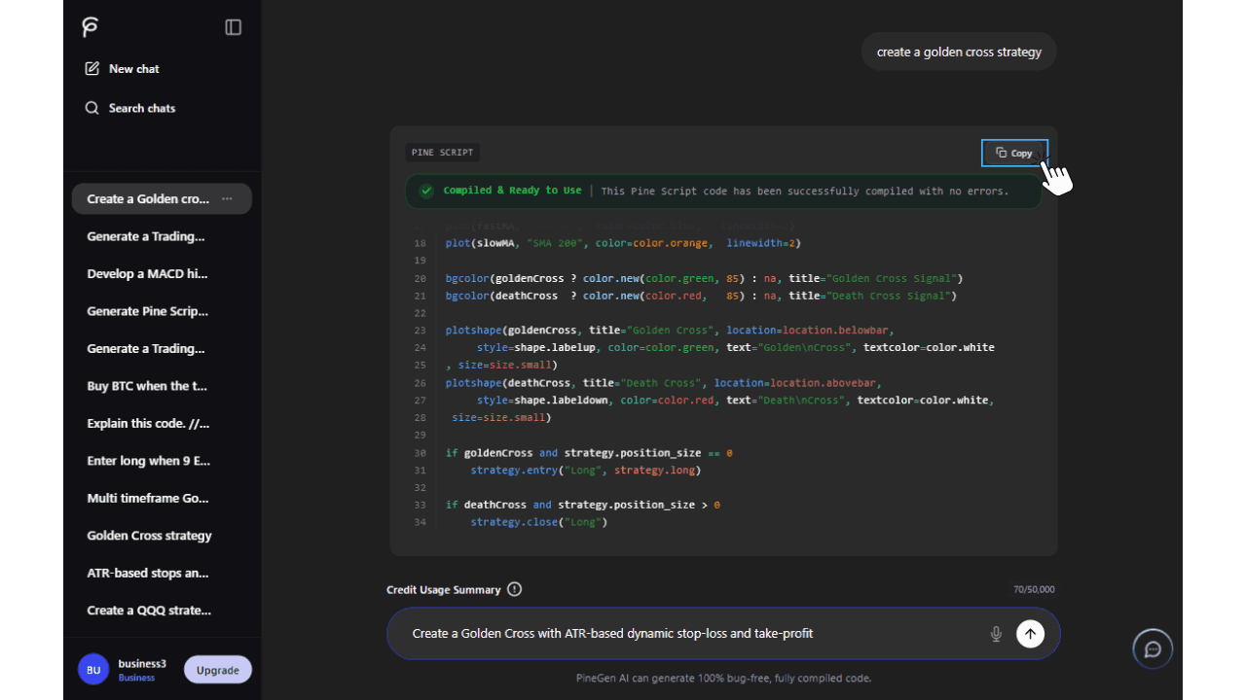Click the PineGen AI disclaimer text

tap(723, 679)
